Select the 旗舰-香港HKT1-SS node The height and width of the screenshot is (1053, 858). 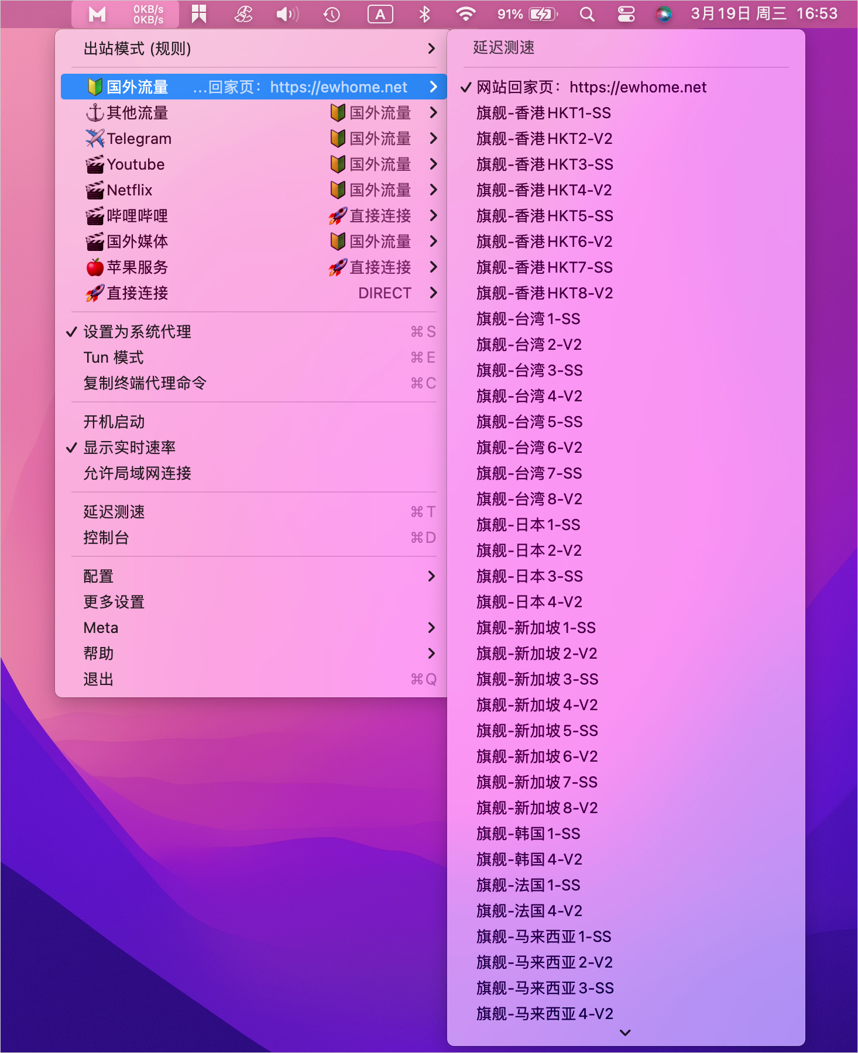(x=543, y=113)
